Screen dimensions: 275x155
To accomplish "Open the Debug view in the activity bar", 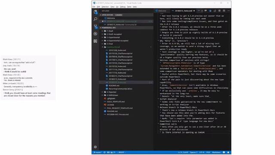I will coord(95,34).
